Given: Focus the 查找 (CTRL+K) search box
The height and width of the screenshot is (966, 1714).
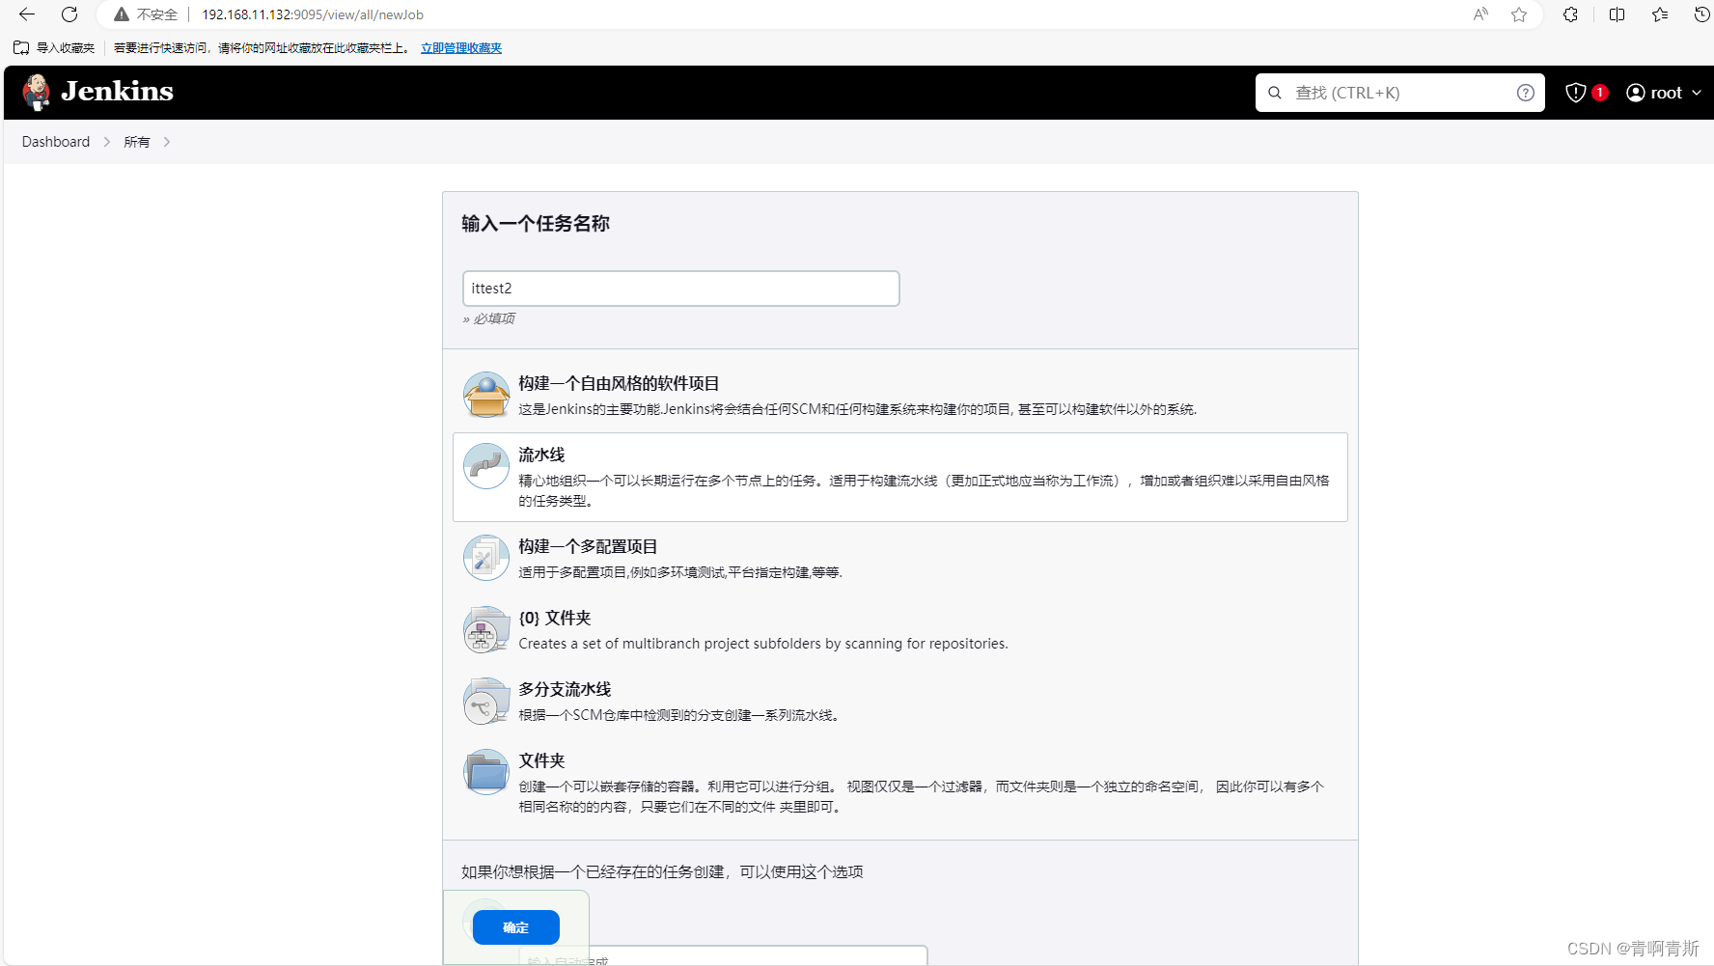Looking at the screenshot, I should point(1400,93).
